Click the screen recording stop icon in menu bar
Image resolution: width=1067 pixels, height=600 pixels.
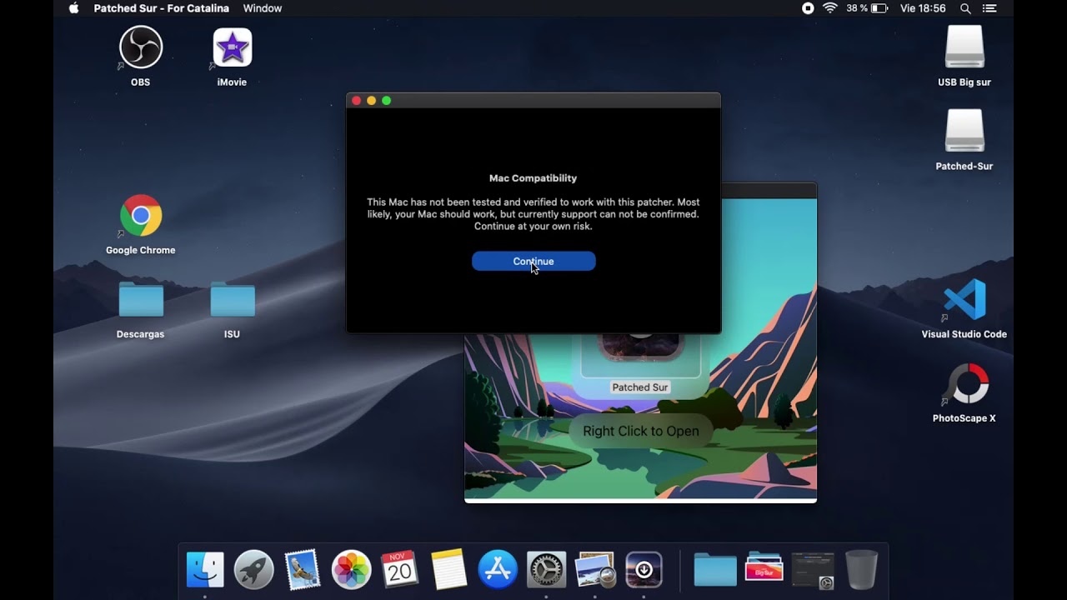point(808,8)
